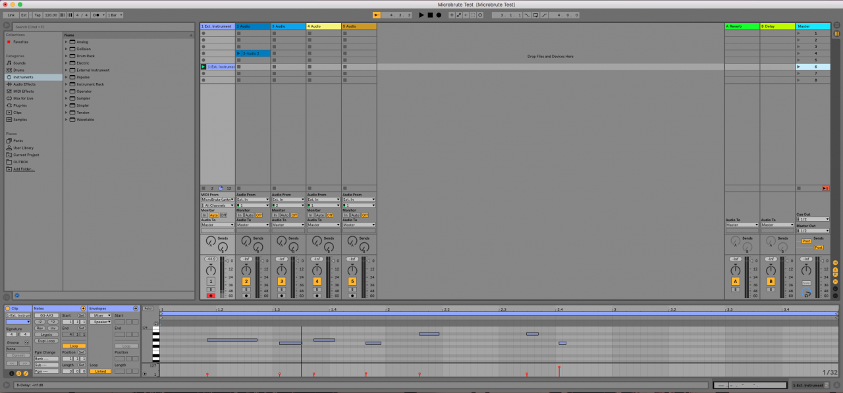Screen dimensions: 843x393
Task: Open Max for Live category
Action: pos(23,98)
